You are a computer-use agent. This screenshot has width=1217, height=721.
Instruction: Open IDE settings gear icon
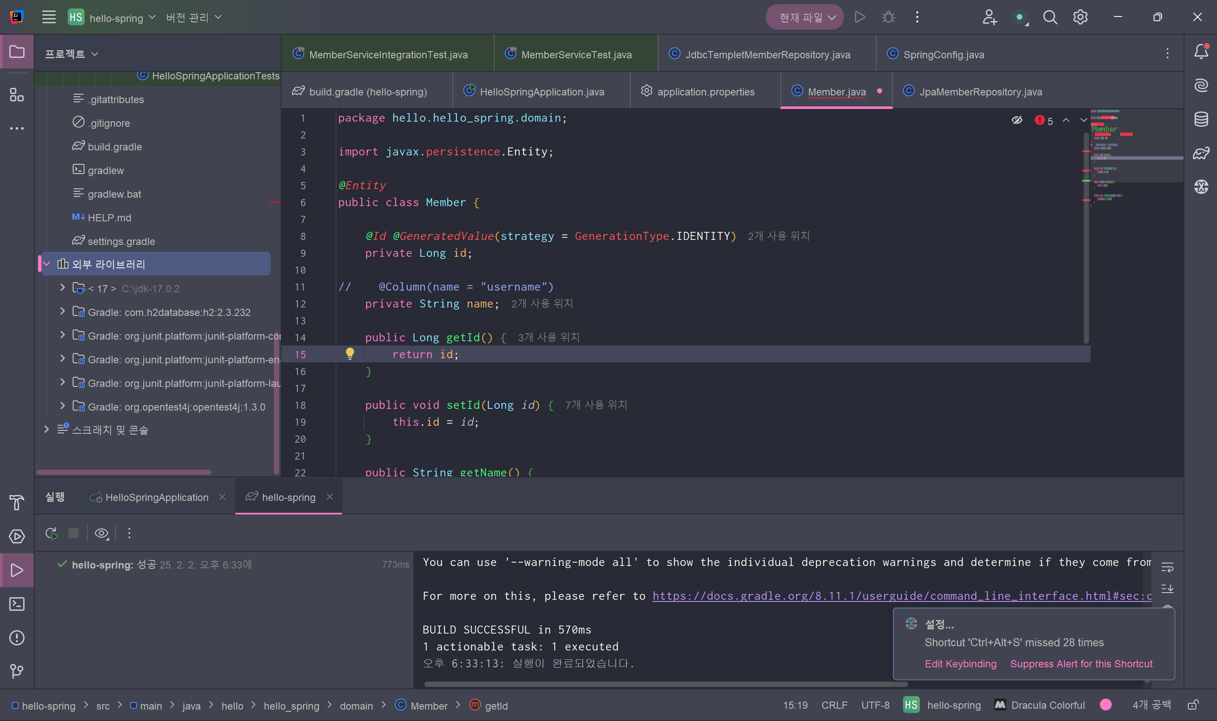pyautogui.click(x=1080, y=17)
